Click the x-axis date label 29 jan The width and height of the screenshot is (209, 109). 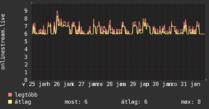pos(140,84)
